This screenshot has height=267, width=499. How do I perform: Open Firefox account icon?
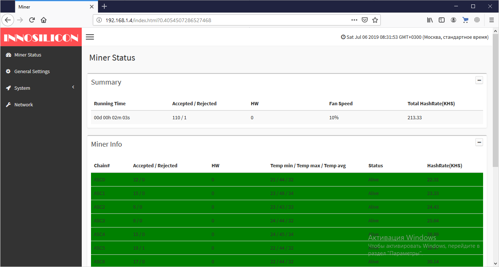click(x=454, y=20)
